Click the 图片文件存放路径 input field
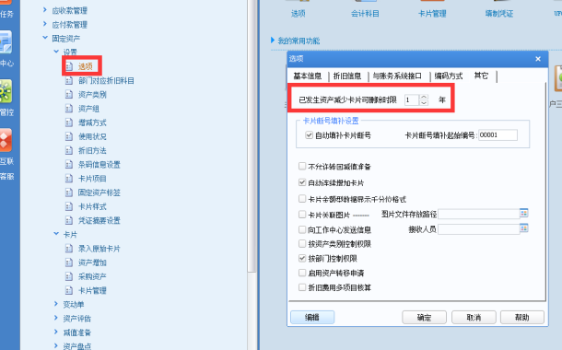Screen dimensions: 562x350 pos(479,215)
